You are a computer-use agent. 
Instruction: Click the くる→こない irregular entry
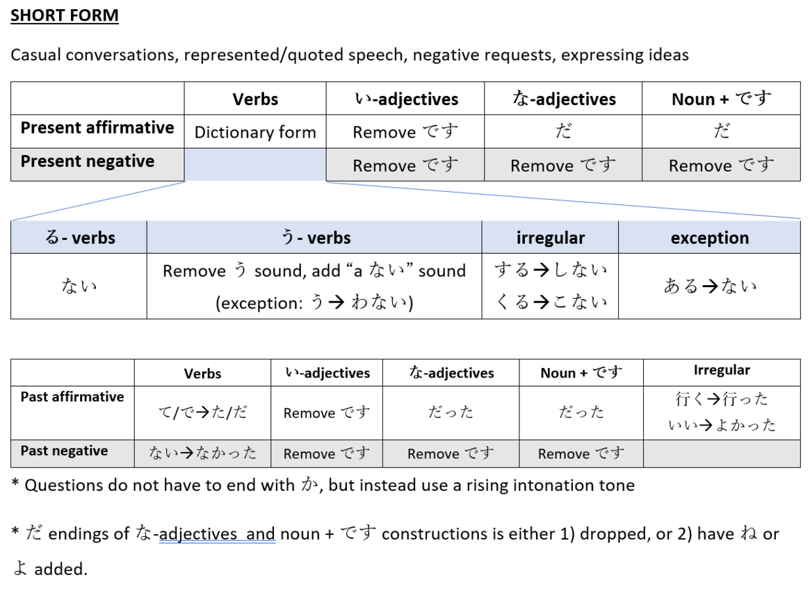pyautogui.click(x=550, y=301)
